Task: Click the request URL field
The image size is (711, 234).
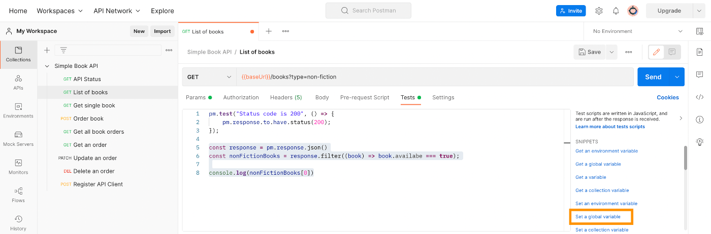Action: point(435,77)
